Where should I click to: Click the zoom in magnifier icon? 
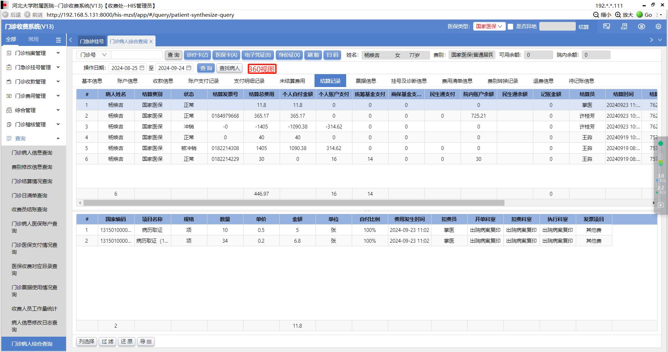pos(618,15)
